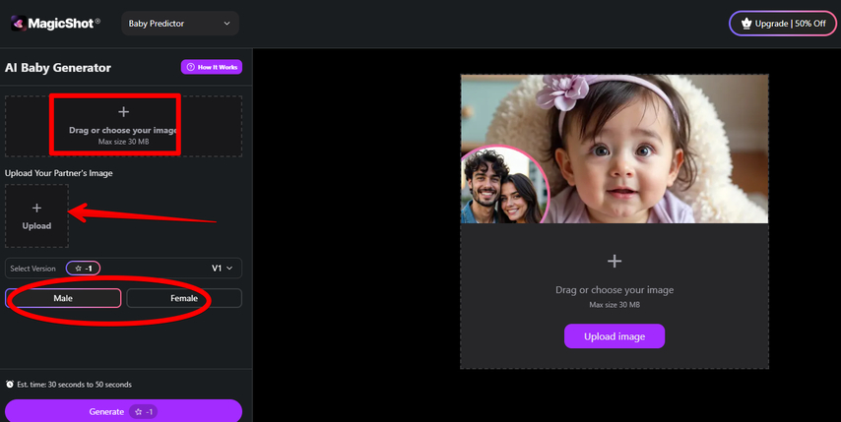Click the chevron arrow in Baby Predictor dropdown

[x=226, y=24]
